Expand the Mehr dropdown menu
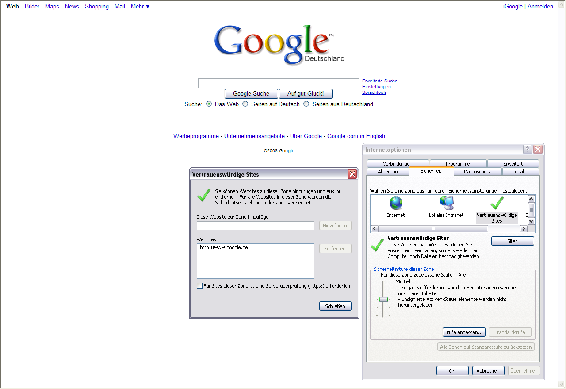The height and width of the screenshot is (389, 566). click(x=140, y=7)
